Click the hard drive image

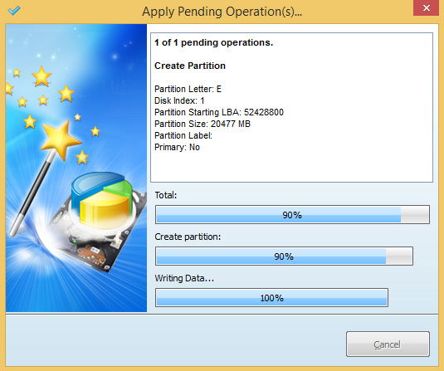coord(96,235)
